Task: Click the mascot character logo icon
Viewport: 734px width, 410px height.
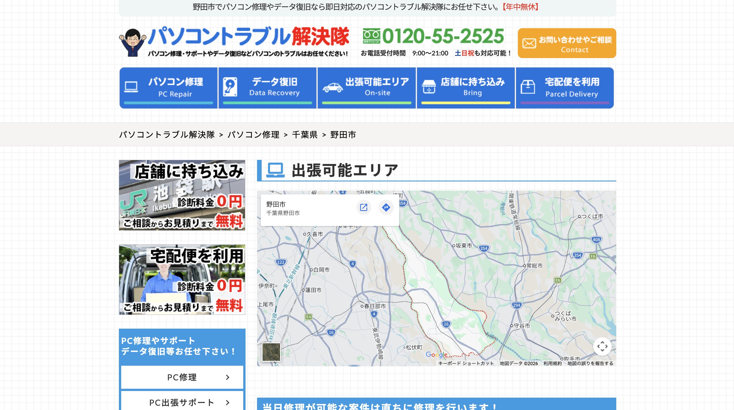Action: point(132,42)
